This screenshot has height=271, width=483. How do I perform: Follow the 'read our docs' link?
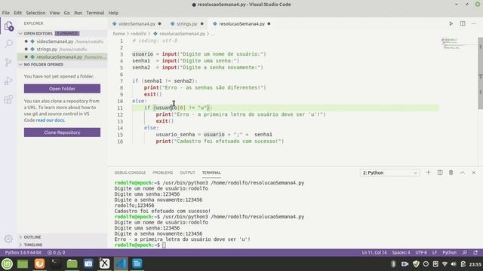[x=51, y=120]
